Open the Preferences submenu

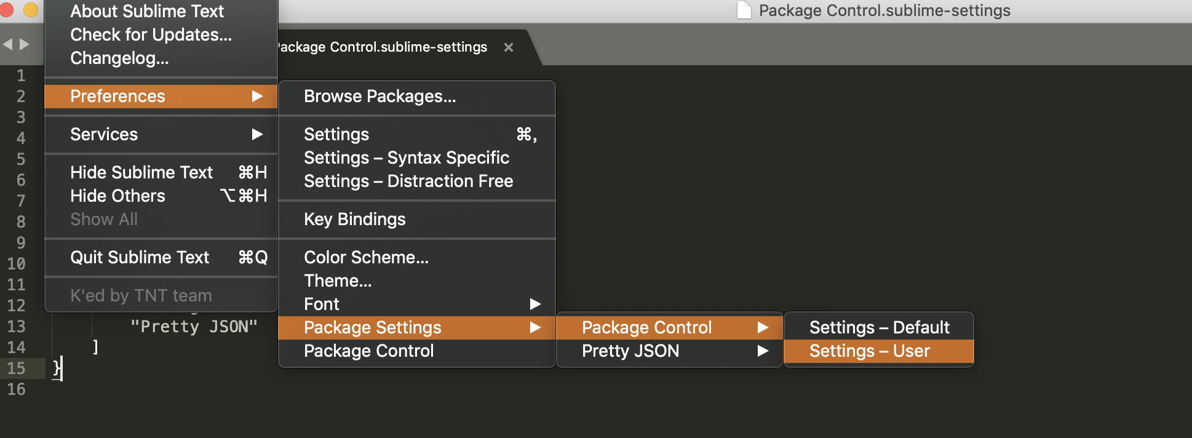pyautogui.click(x=161, y=96)
